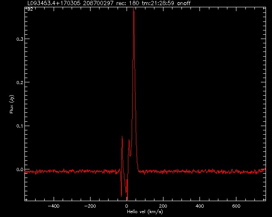Click the flat red baseline near 400 km/s
Screen dimensions: 272x217
coord(199,171)
